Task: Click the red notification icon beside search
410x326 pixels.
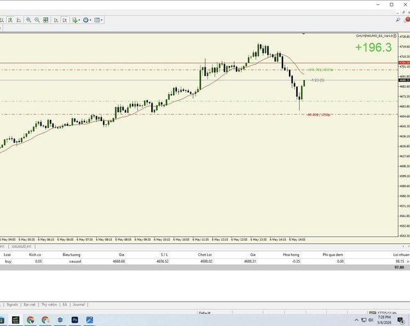Action: click(407, 20)
